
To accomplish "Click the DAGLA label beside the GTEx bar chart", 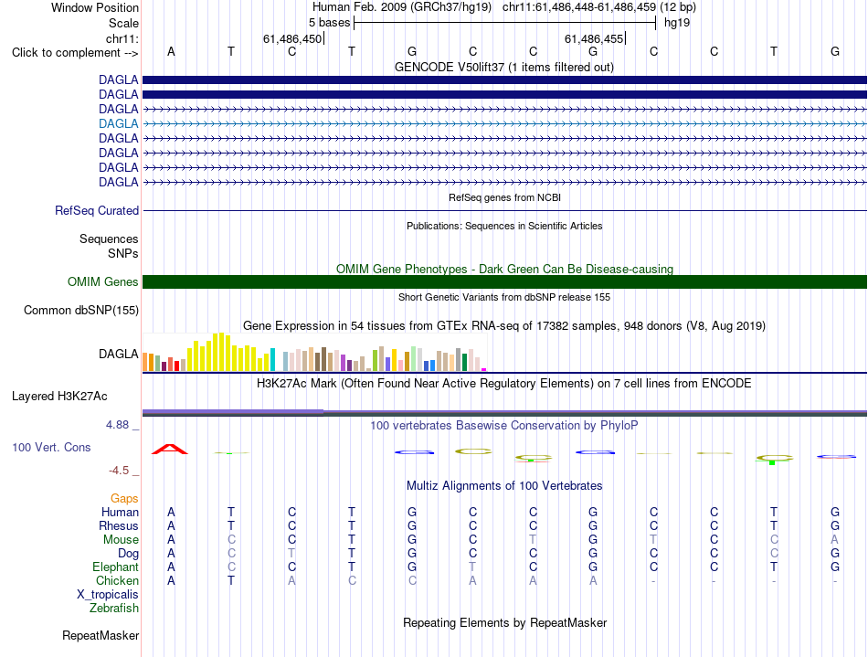I will [119, 354].
